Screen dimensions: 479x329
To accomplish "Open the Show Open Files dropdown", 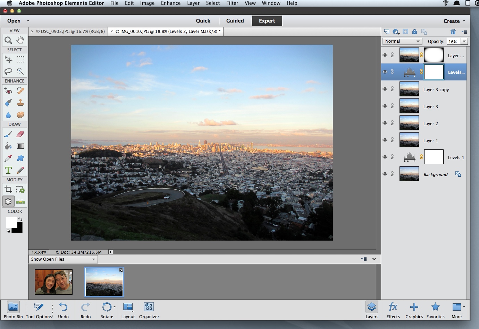I will tap(63, 259).
